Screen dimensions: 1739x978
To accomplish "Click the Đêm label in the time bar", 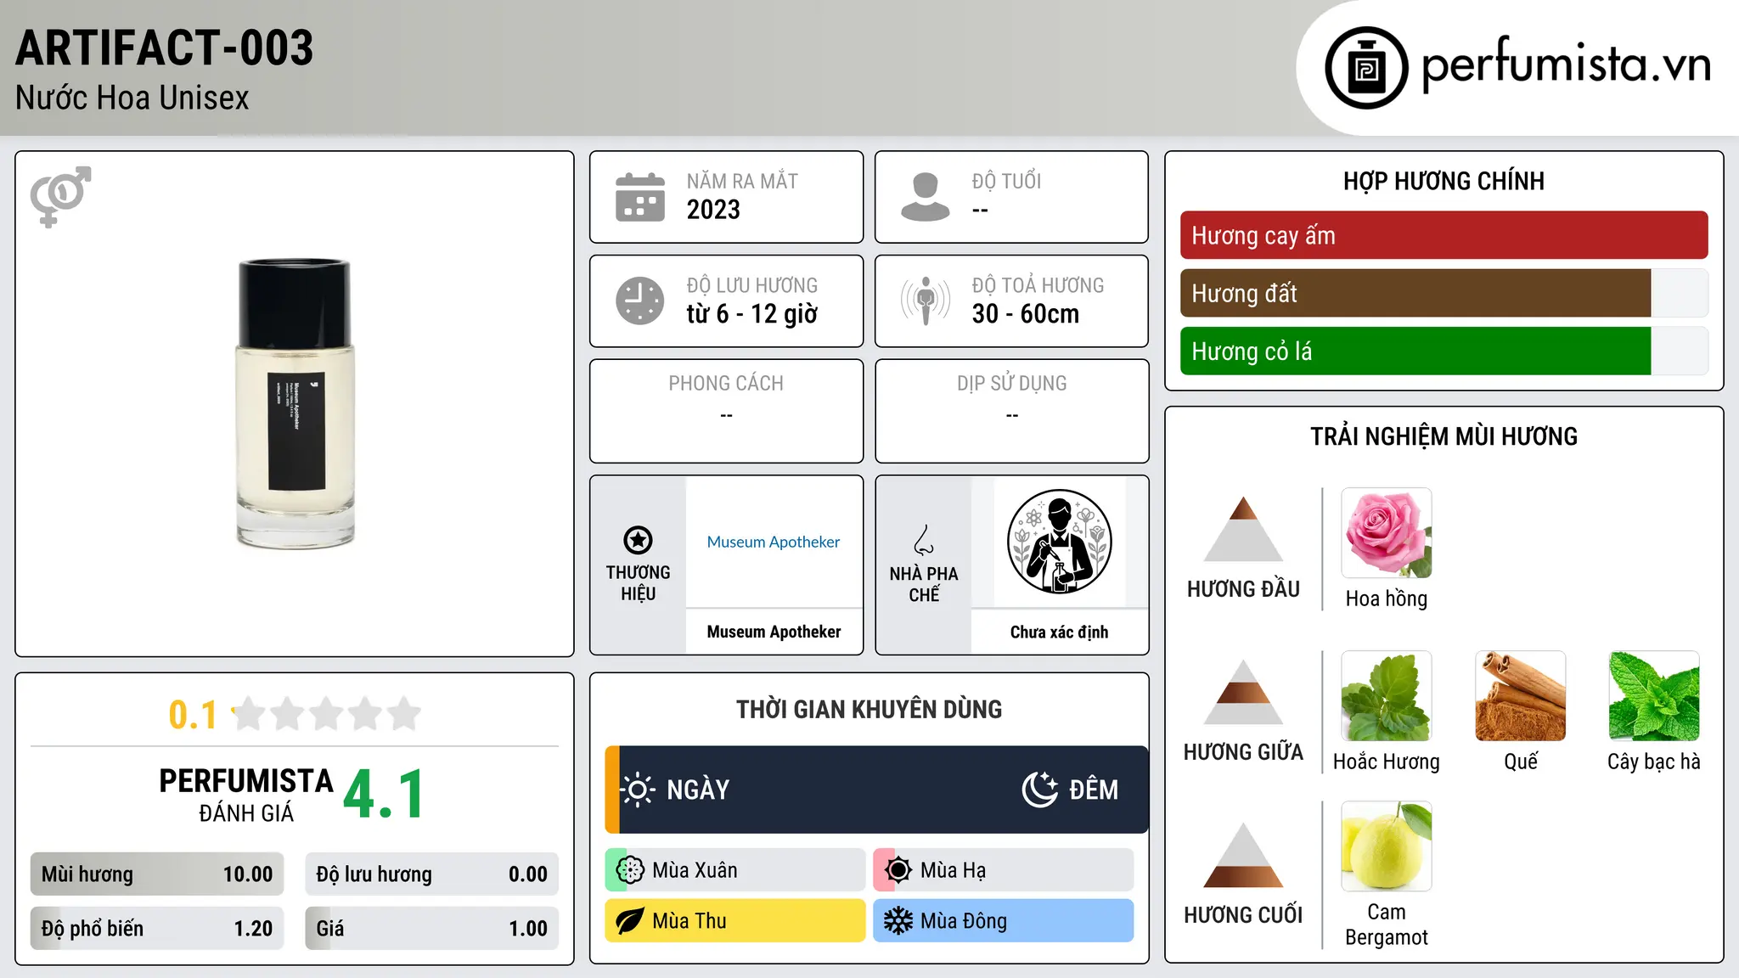I will [1094, 790].
